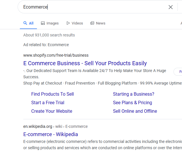Click the News tab newspaper icon

[x=92, y=23]
